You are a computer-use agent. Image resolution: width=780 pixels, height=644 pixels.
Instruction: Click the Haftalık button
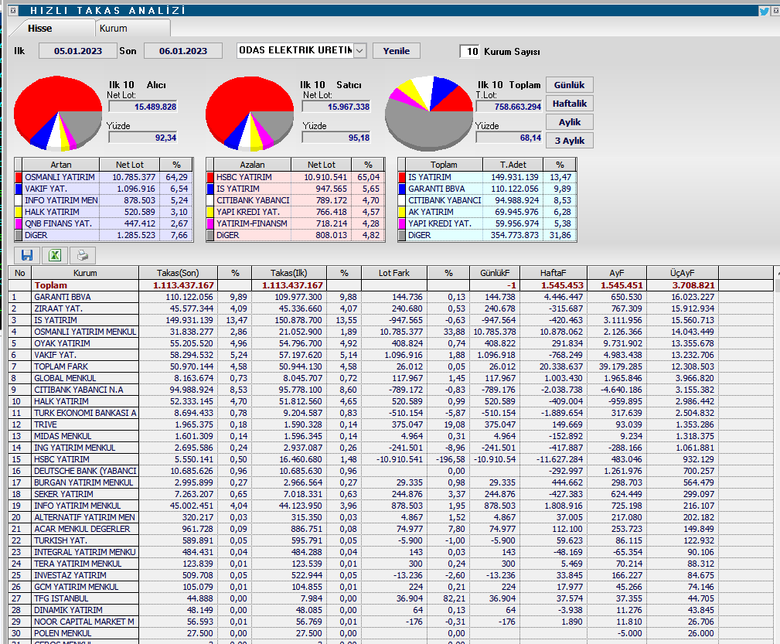tap(570, 104)
